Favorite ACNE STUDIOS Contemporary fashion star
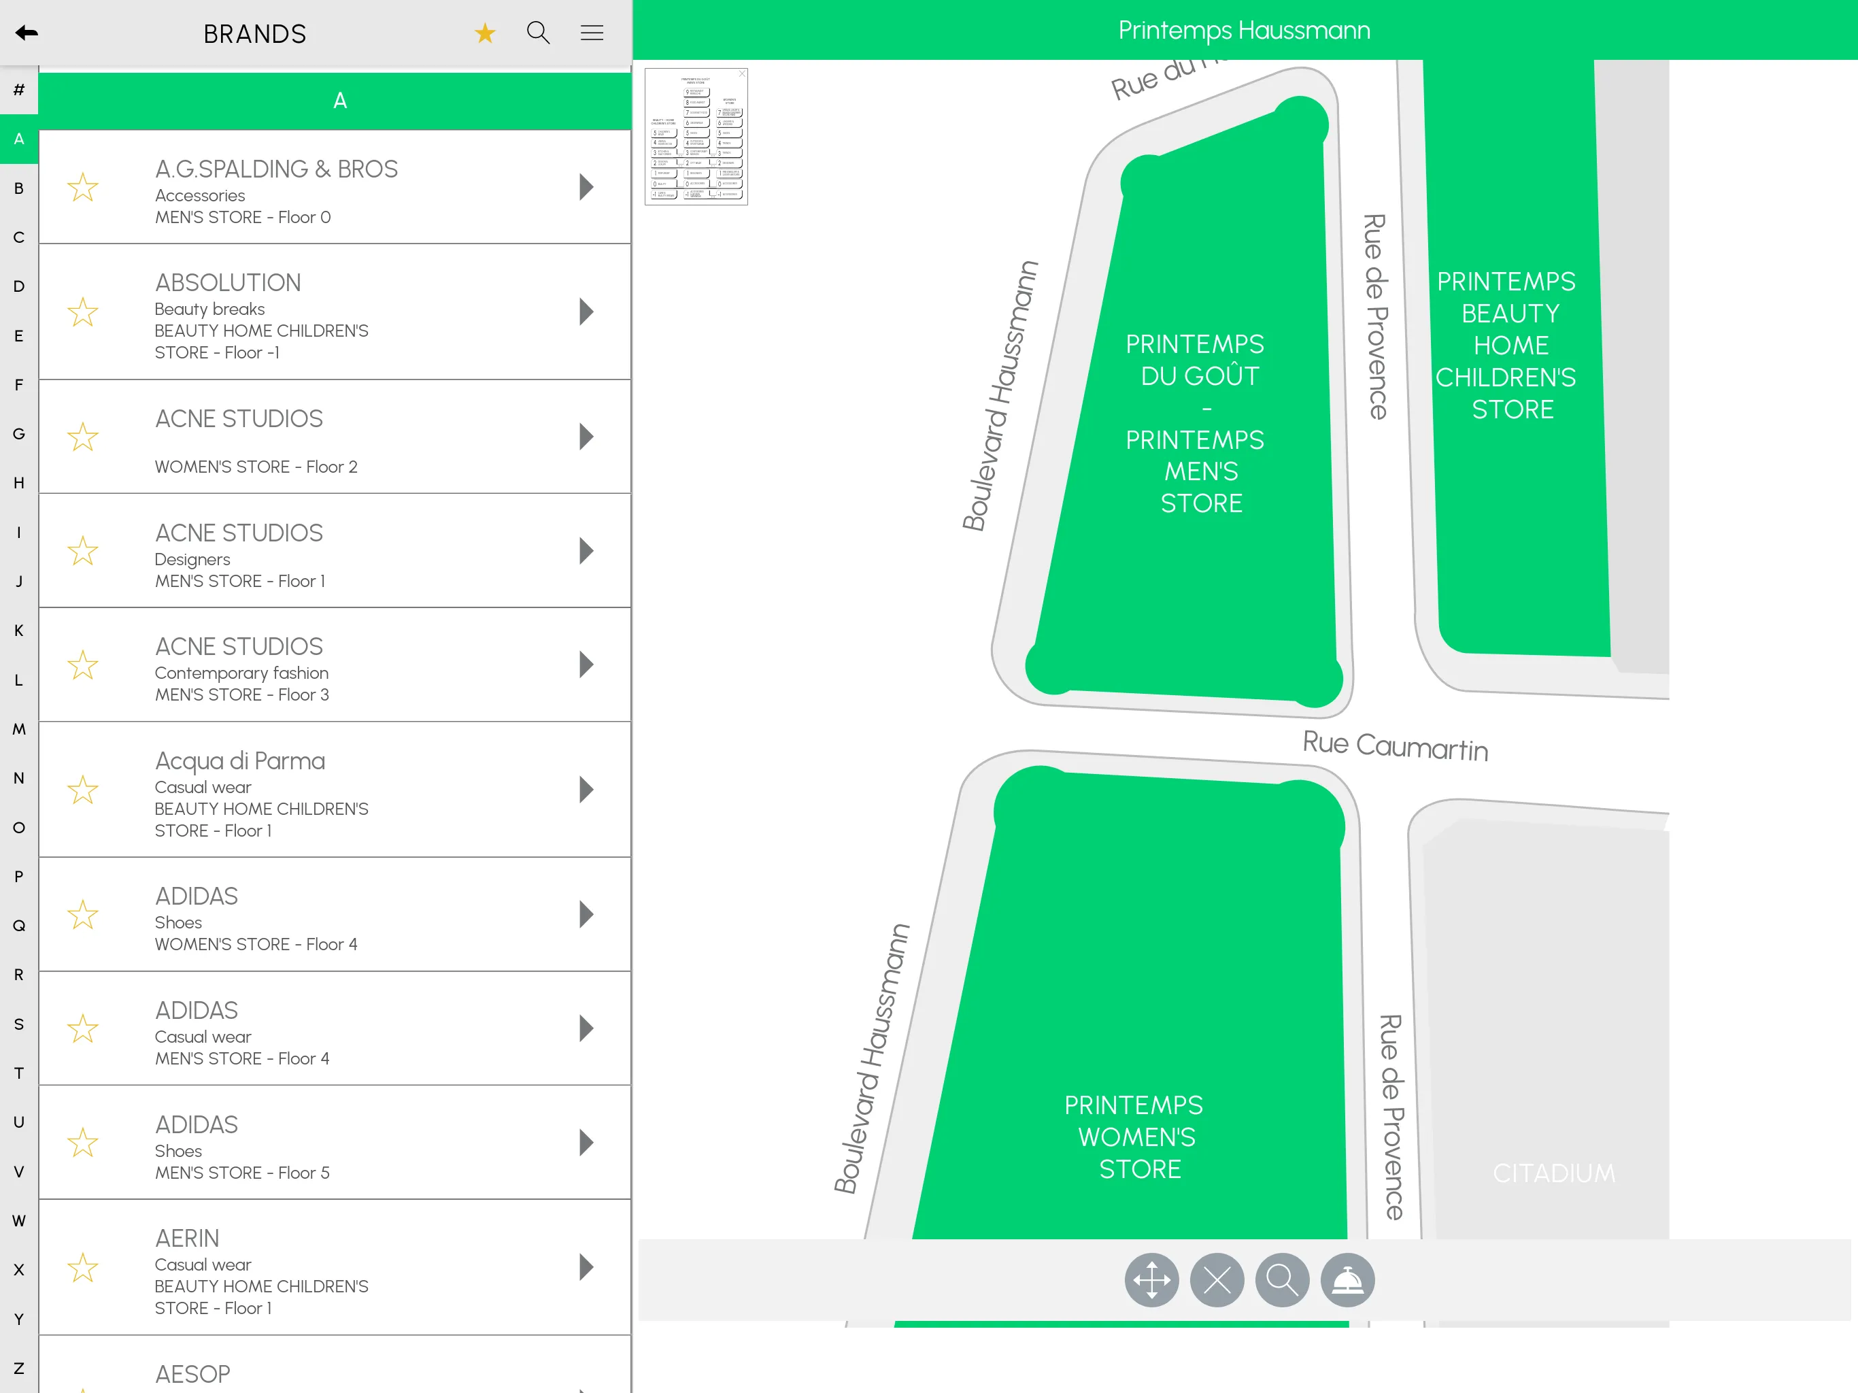The width and height of the screenshot is (1858, 1393). pyautogui.click(x=83, y=665)
